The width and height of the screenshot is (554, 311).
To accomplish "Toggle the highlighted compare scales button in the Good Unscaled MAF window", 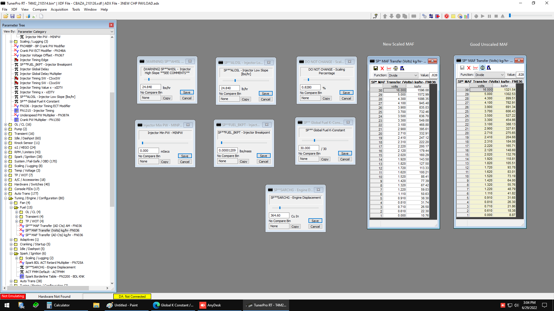I will click(482, 68).
